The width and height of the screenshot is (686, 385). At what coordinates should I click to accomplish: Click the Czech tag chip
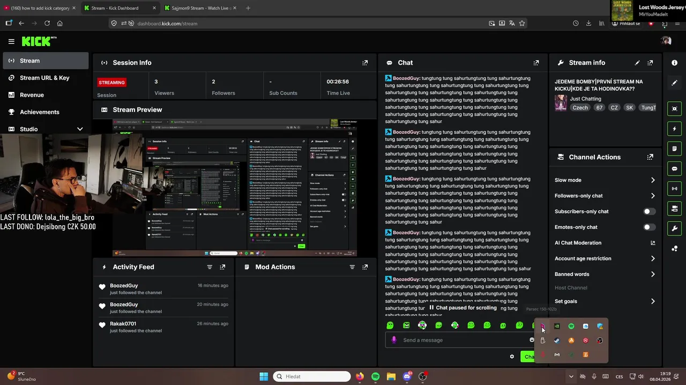coord(580,107)
